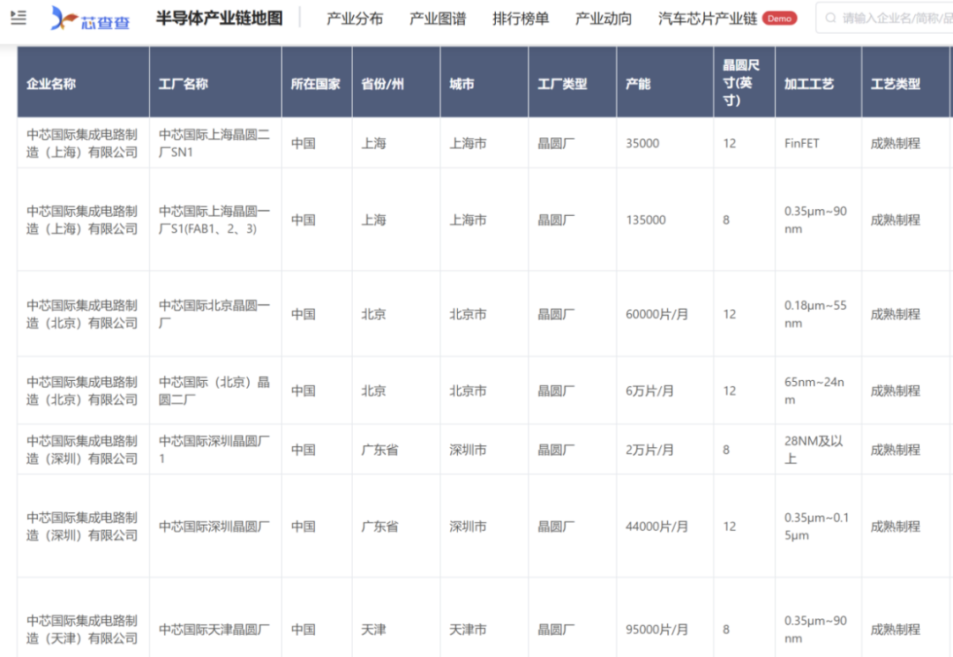
Task: Switch to 产业图谱 menu item
Action: click(438, 19)
